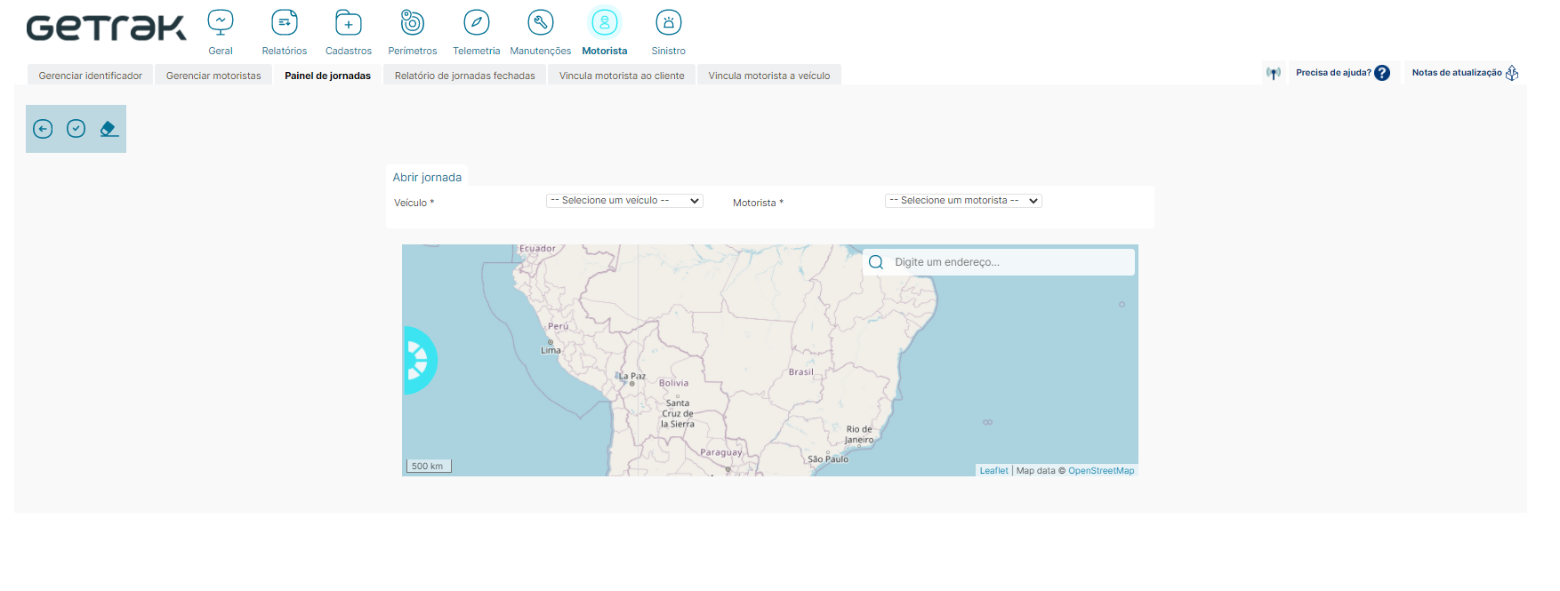
Task: Expand the Selecione um motorista dropdown
Action: [x=963, y=201]
